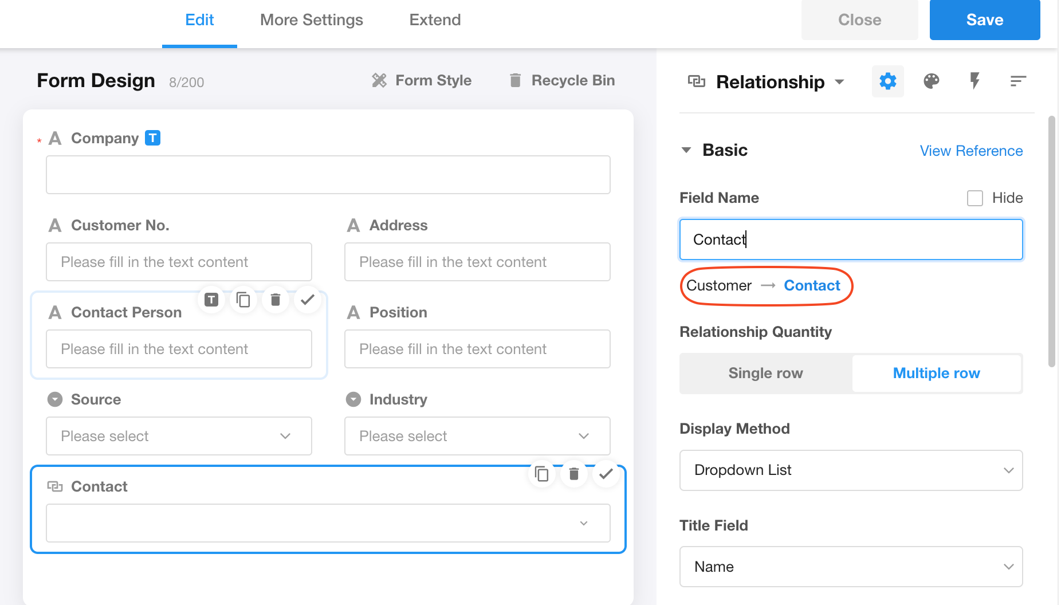Click the Company text input field
The width and height of the screenshot is (1061, 605).
tap(328, 175)
